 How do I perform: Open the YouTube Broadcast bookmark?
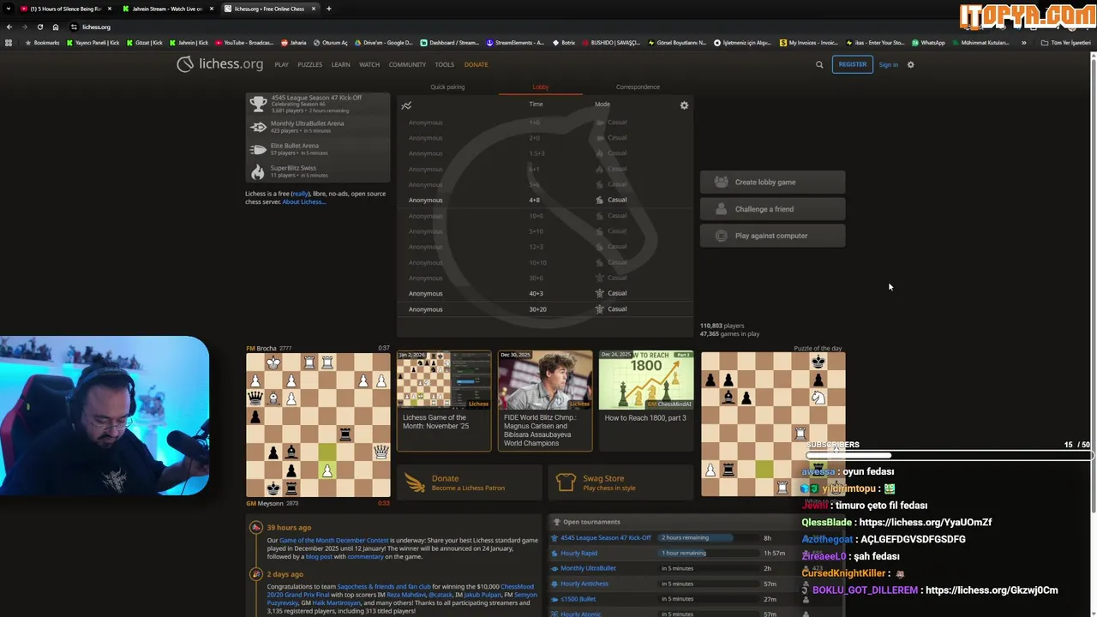click(244, 42)
